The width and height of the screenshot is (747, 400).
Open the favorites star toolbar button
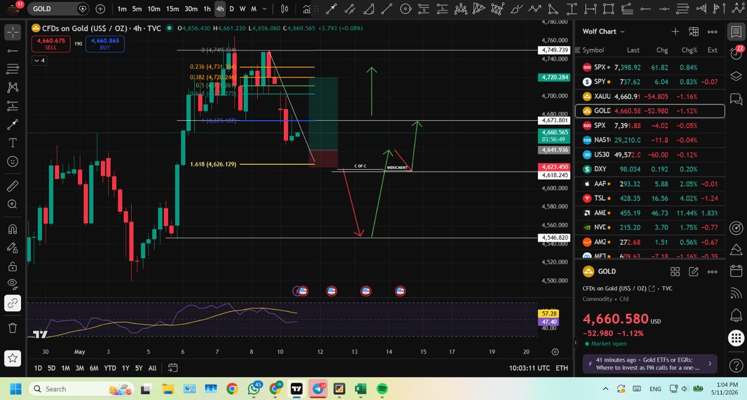coord(12,358)
